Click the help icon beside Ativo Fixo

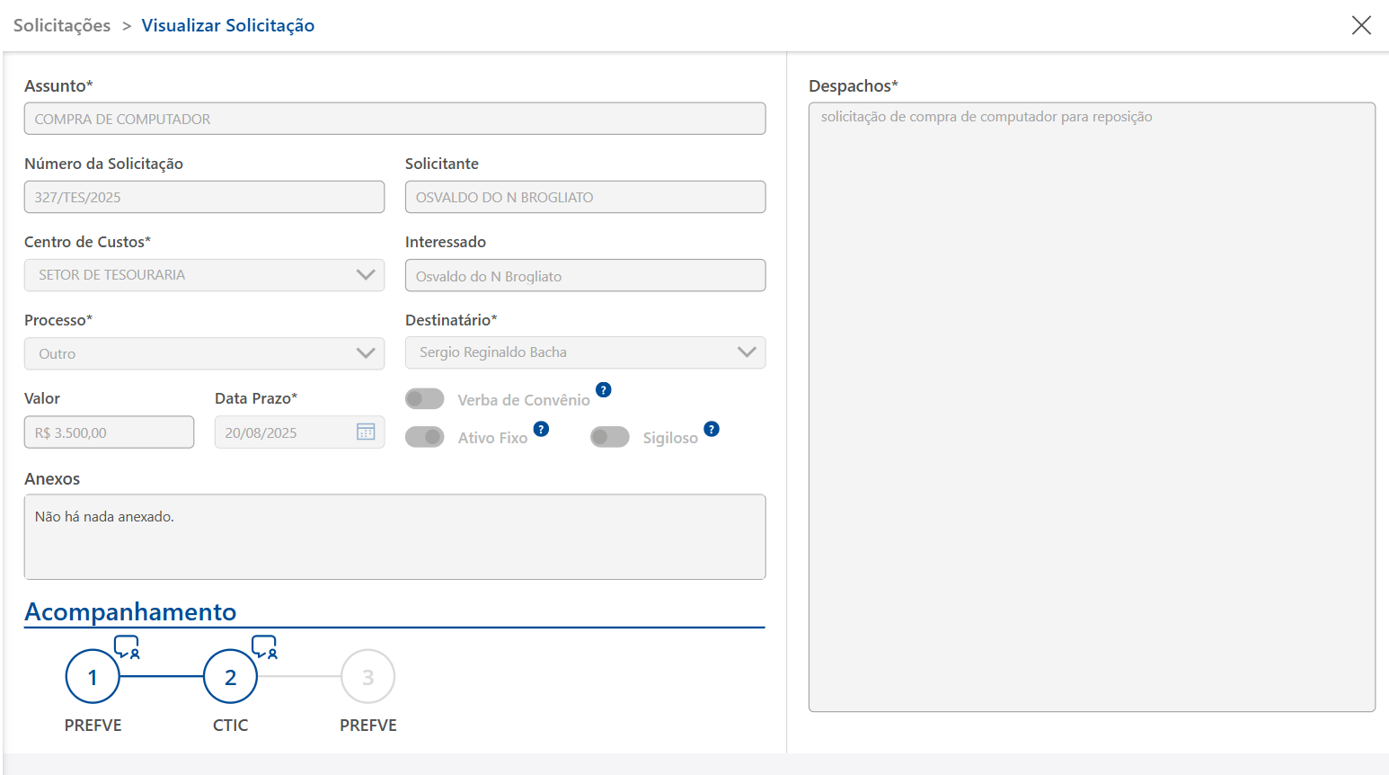(541, 430)
